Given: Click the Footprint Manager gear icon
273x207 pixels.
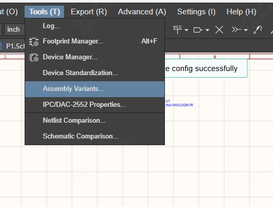Looking at the screenshot, I should (34, 42).
